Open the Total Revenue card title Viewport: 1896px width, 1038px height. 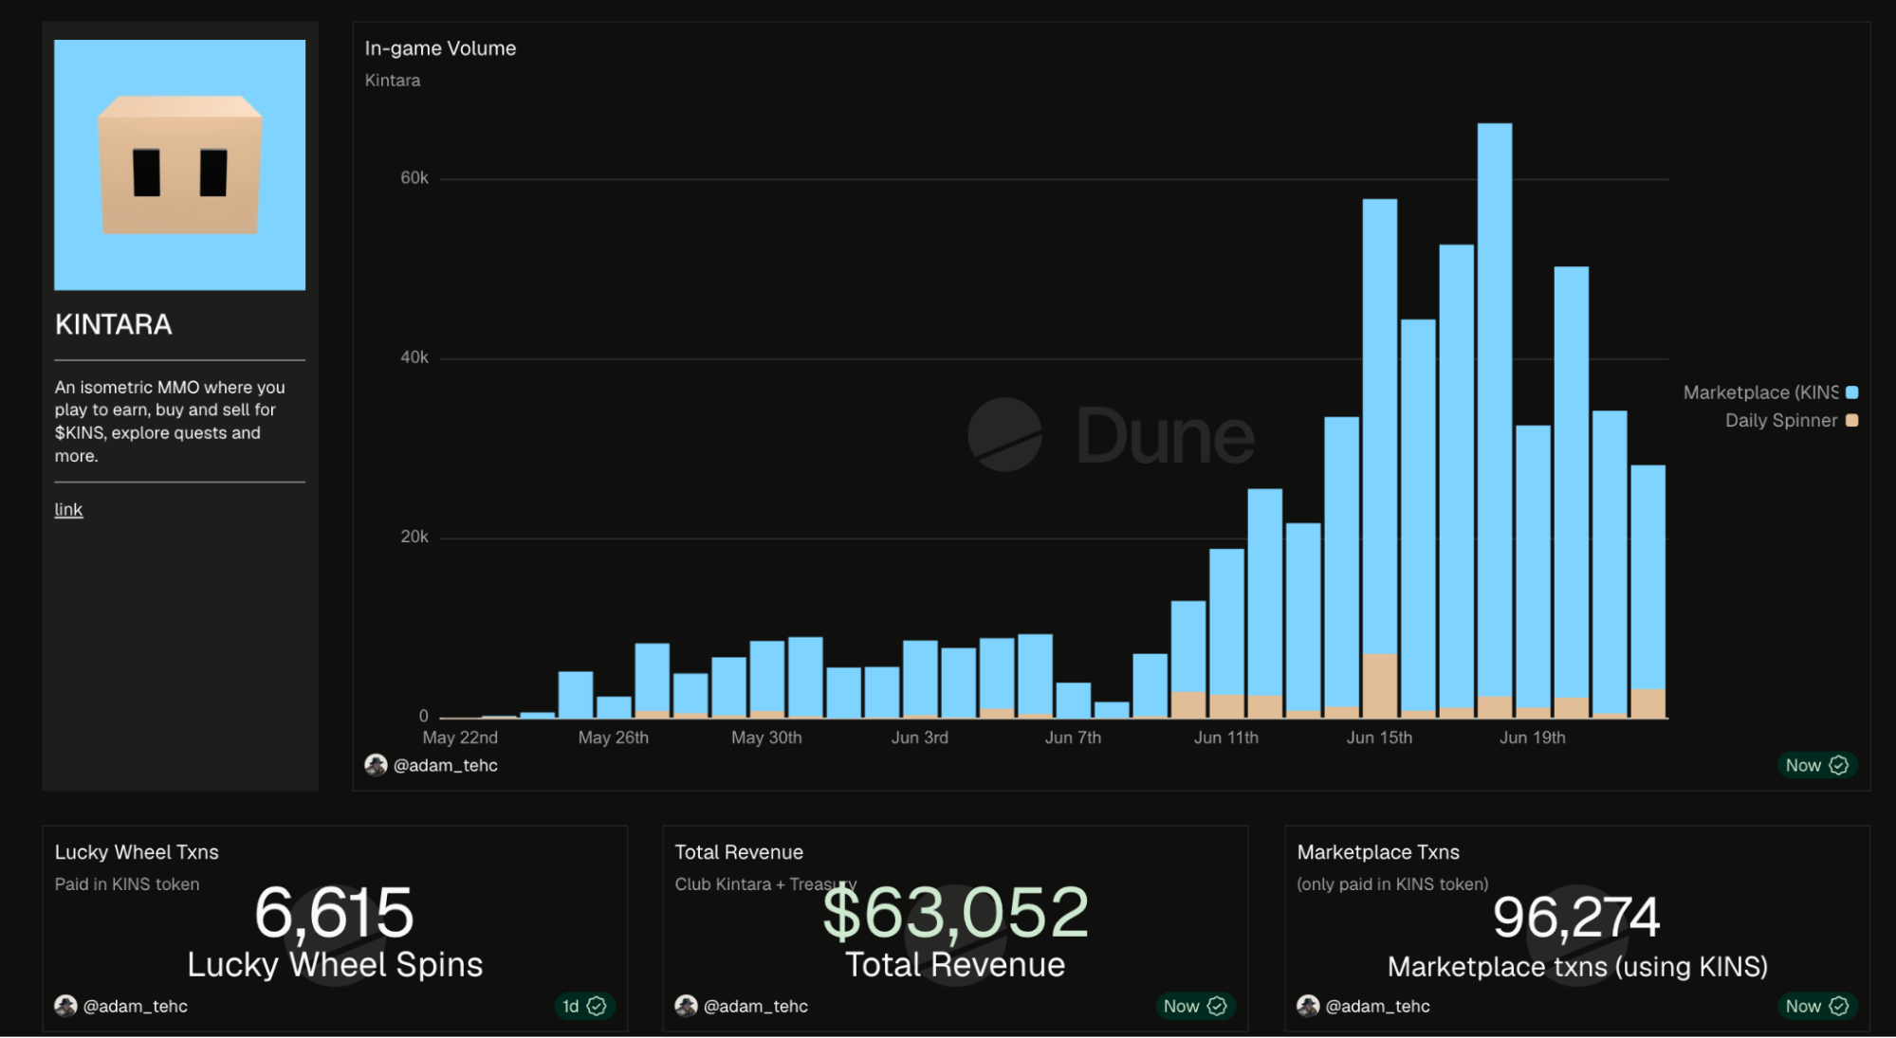[x=739, y=852]
